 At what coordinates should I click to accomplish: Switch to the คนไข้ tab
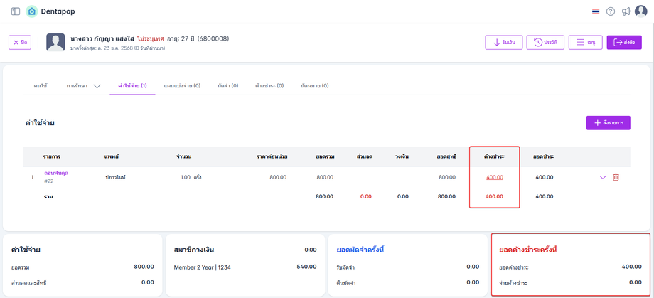tap(40, 86)
